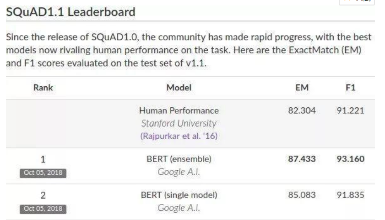
Task: Click the partially visible box at top right
Action: pos(357,2)
